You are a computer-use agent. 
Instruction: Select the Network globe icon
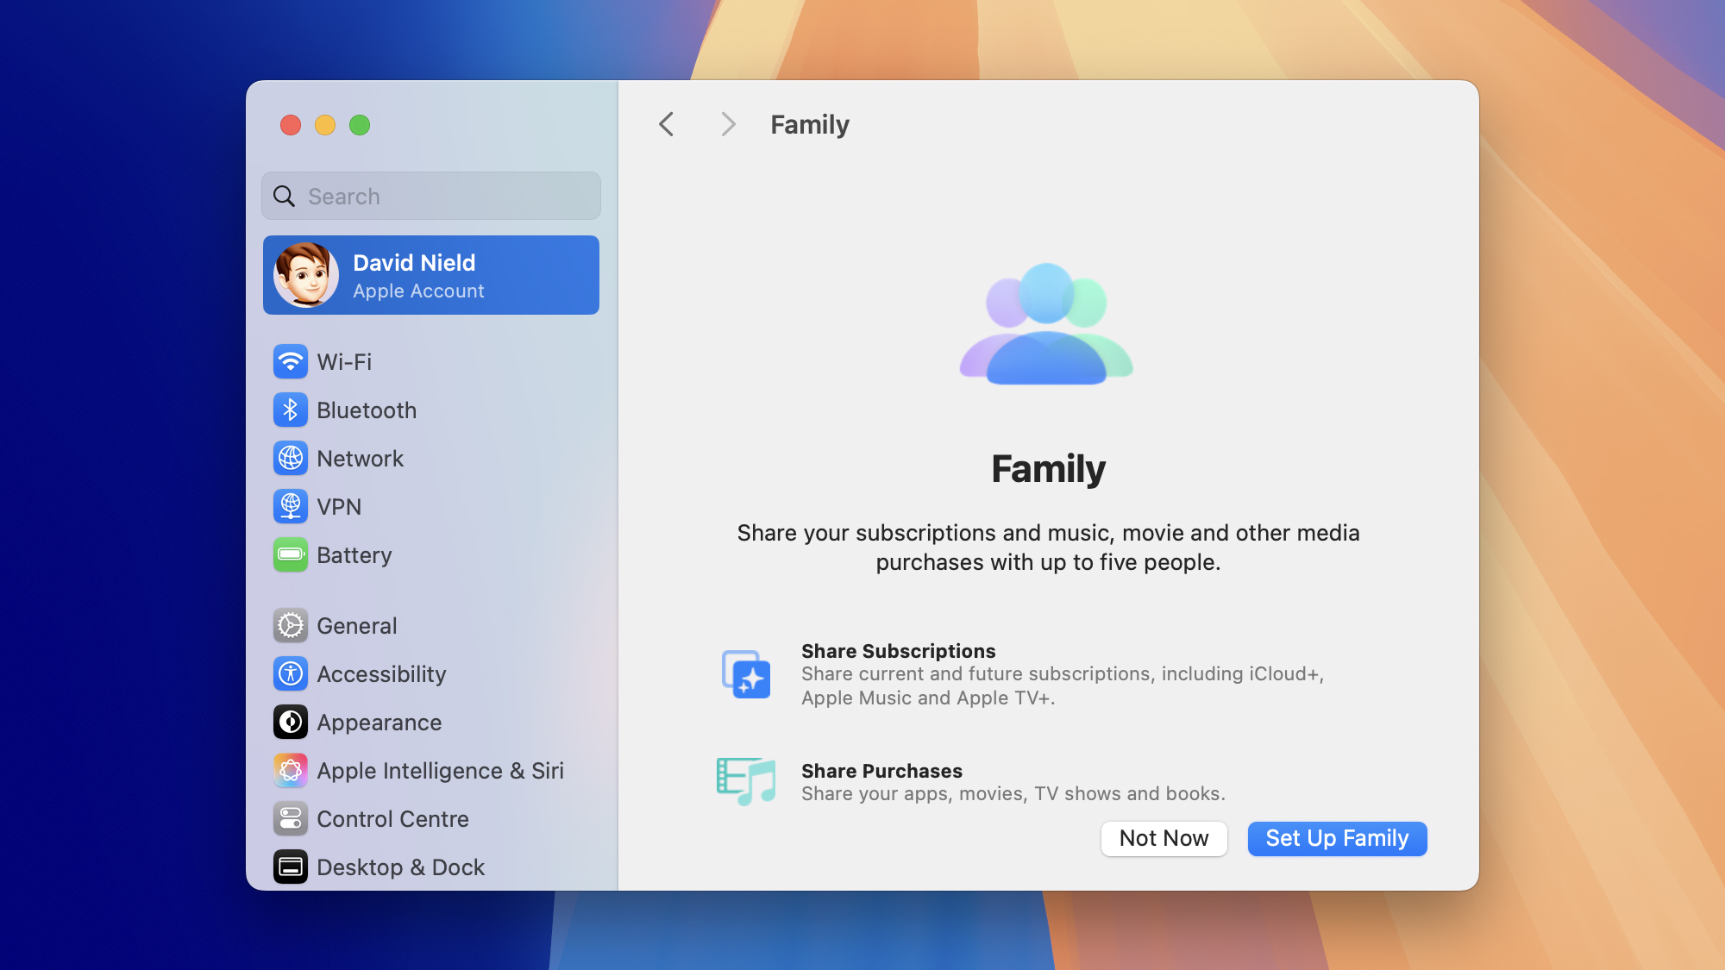(291, 458)
